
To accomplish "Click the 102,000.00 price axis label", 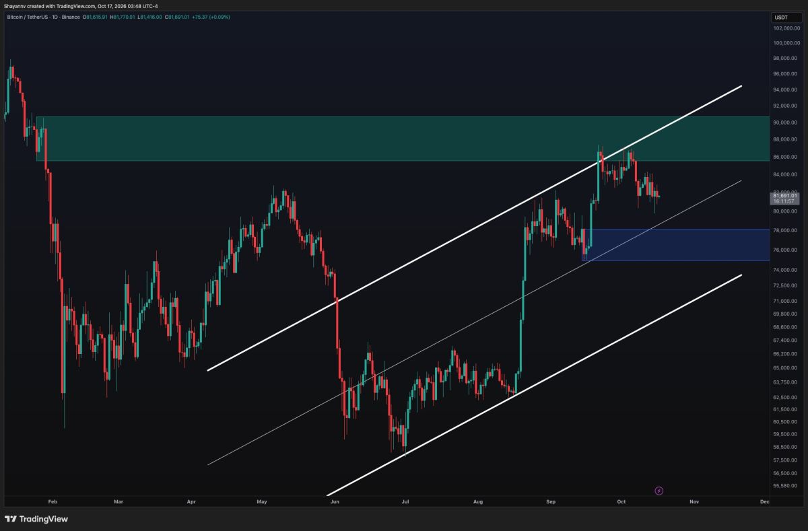I will click(x=786, y=28).
